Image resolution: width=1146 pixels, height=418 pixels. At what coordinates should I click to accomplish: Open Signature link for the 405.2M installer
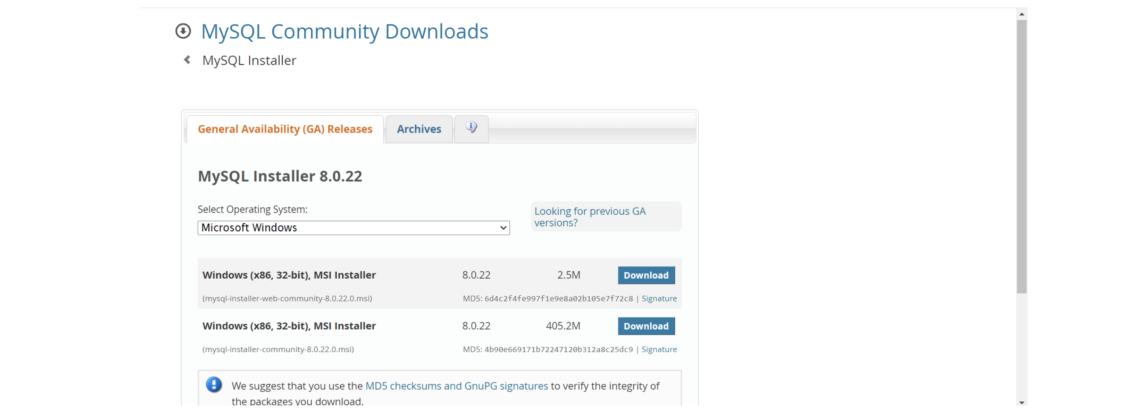659,349
